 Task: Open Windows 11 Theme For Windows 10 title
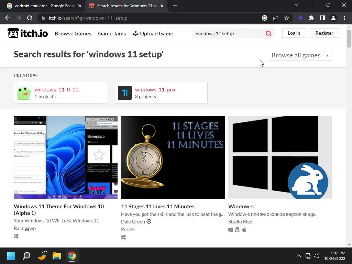[x=59, y=209]
